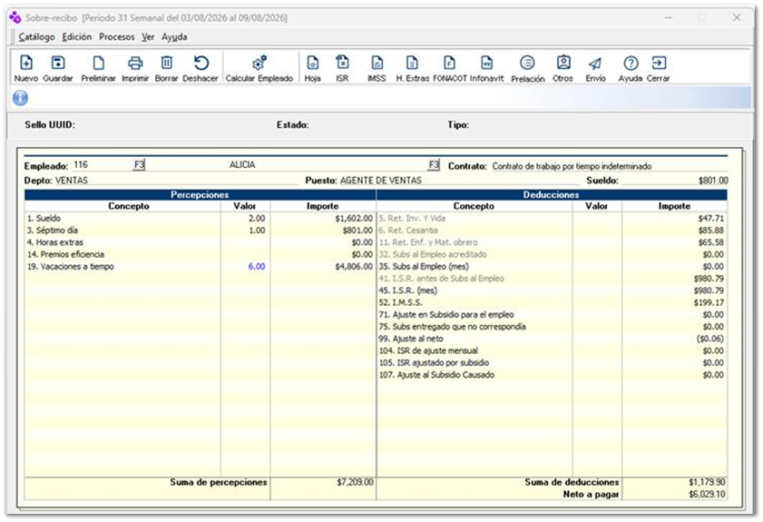Screen dimensions: 763x522
Task: Open the Infonavit toolbar icon
Action: (486, 63)
